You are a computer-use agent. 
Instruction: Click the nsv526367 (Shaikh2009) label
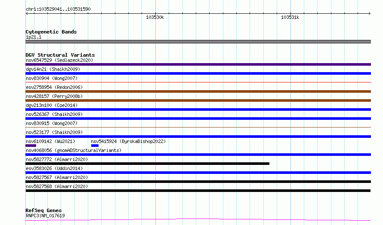click(x=54, y=114)
